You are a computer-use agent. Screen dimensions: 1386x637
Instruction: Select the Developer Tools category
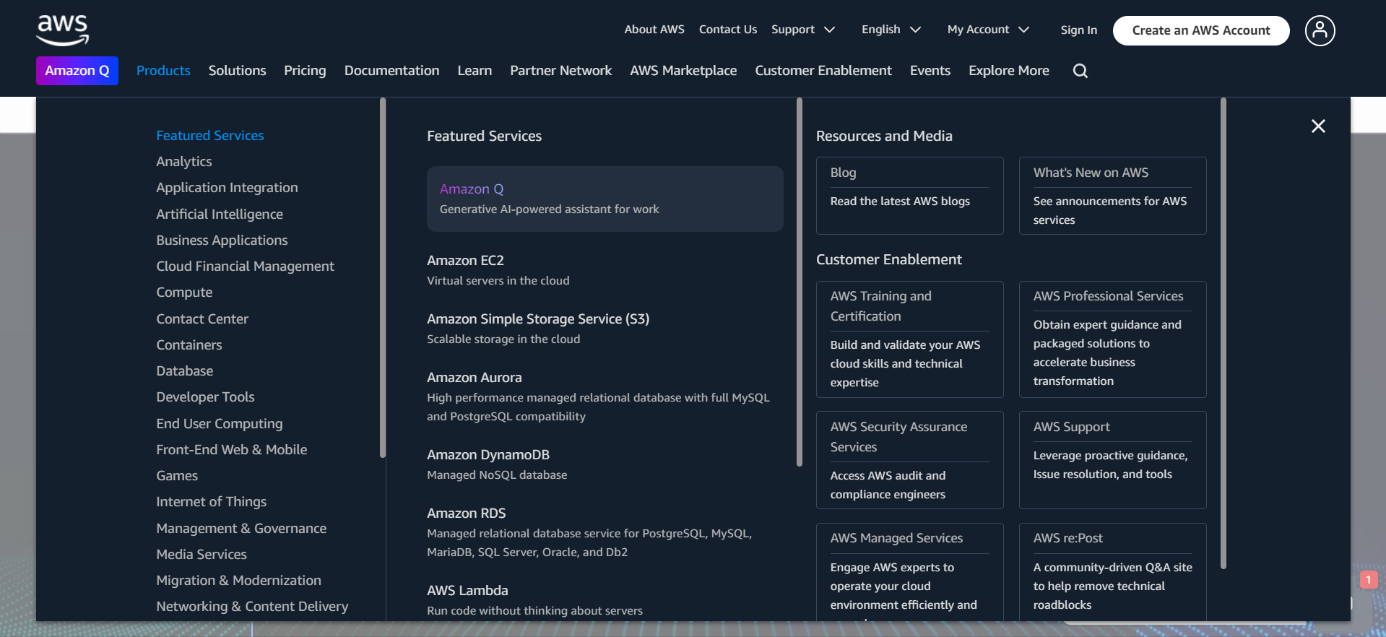(x=205, y=397)
